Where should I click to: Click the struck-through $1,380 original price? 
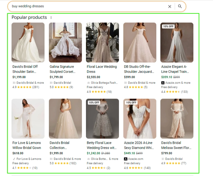click(106, 153)
